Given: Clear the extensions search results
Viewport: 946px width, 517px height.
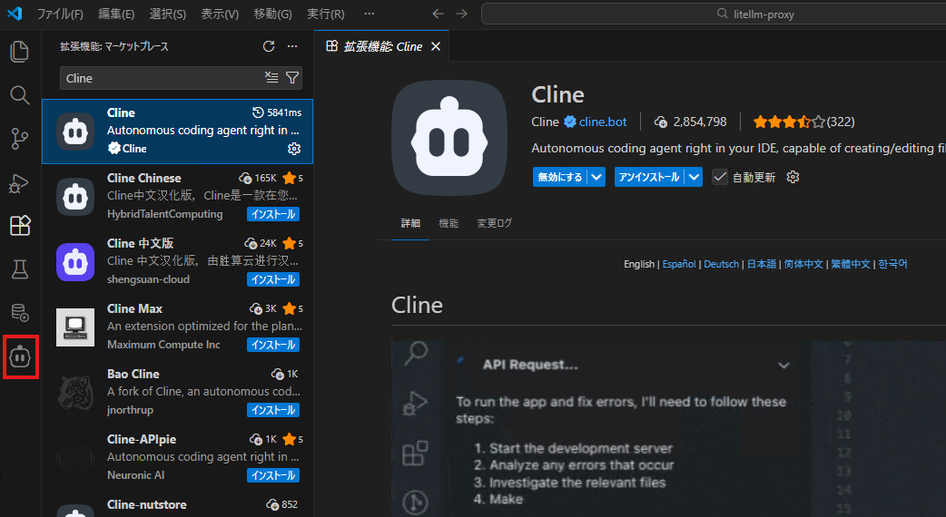Looking at the screenshot, I should (271, 78).
